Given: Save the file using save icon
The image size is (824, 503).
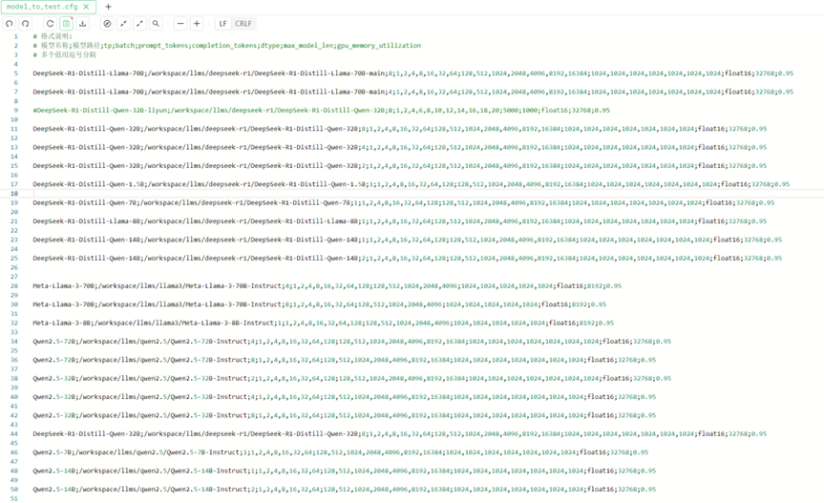Looking at the screenshot, I should [66, 23].
